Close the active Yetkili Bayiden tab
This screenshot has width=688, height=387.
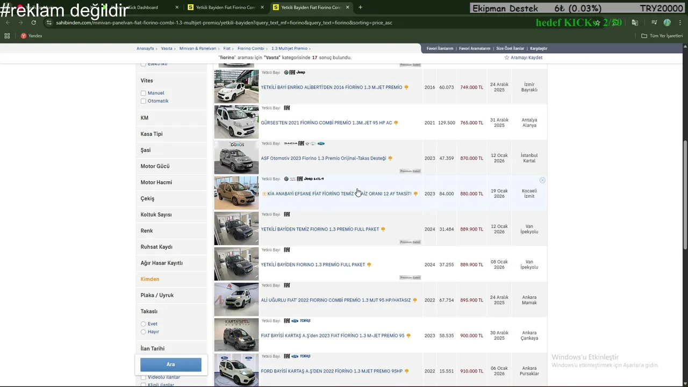[347, 8]
